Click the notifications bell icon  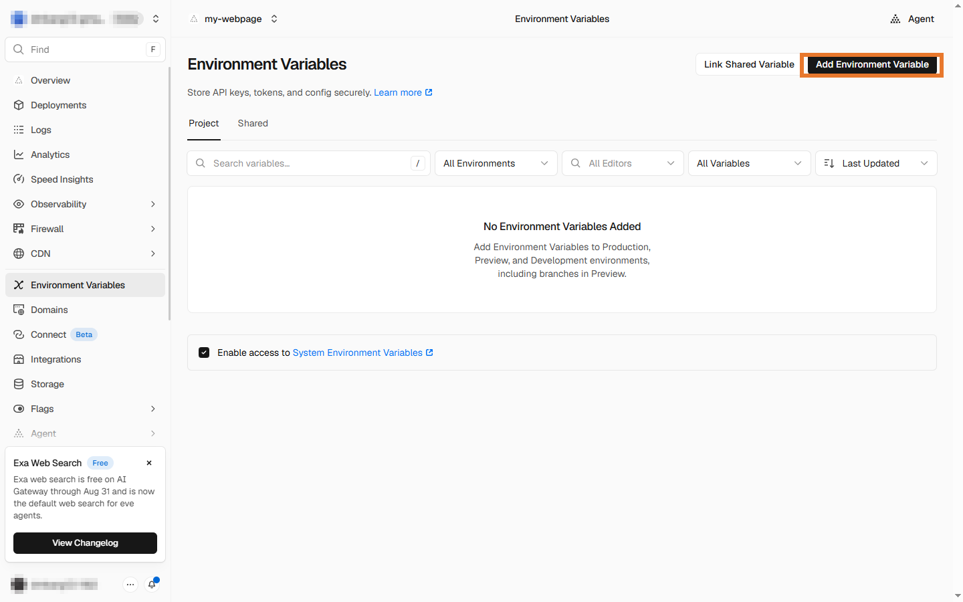pyautogui.click(x=152, y=585)
